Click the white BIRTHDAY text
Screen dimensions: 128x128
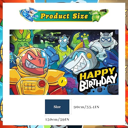click(98, 83)
